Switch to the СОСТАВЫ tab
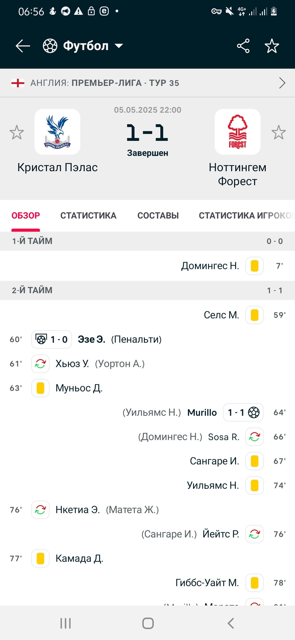The image size is (295, 640). pos(158,216)
